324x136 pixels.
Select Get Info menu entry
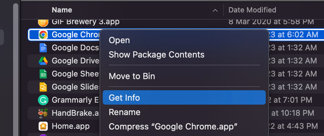pos(184,97)
